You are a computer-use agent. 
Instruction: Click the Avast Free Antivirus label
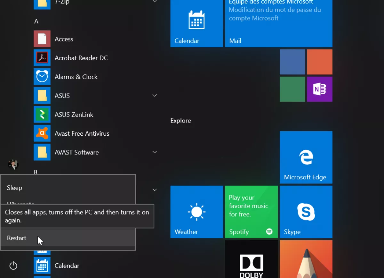[82, 133]
